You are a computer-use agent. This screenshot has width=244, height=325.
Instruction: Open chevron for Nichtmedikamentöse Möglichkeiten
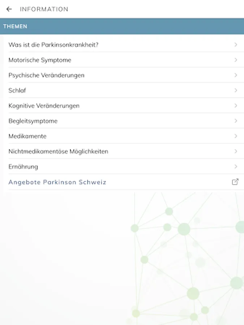pos(236,151)
